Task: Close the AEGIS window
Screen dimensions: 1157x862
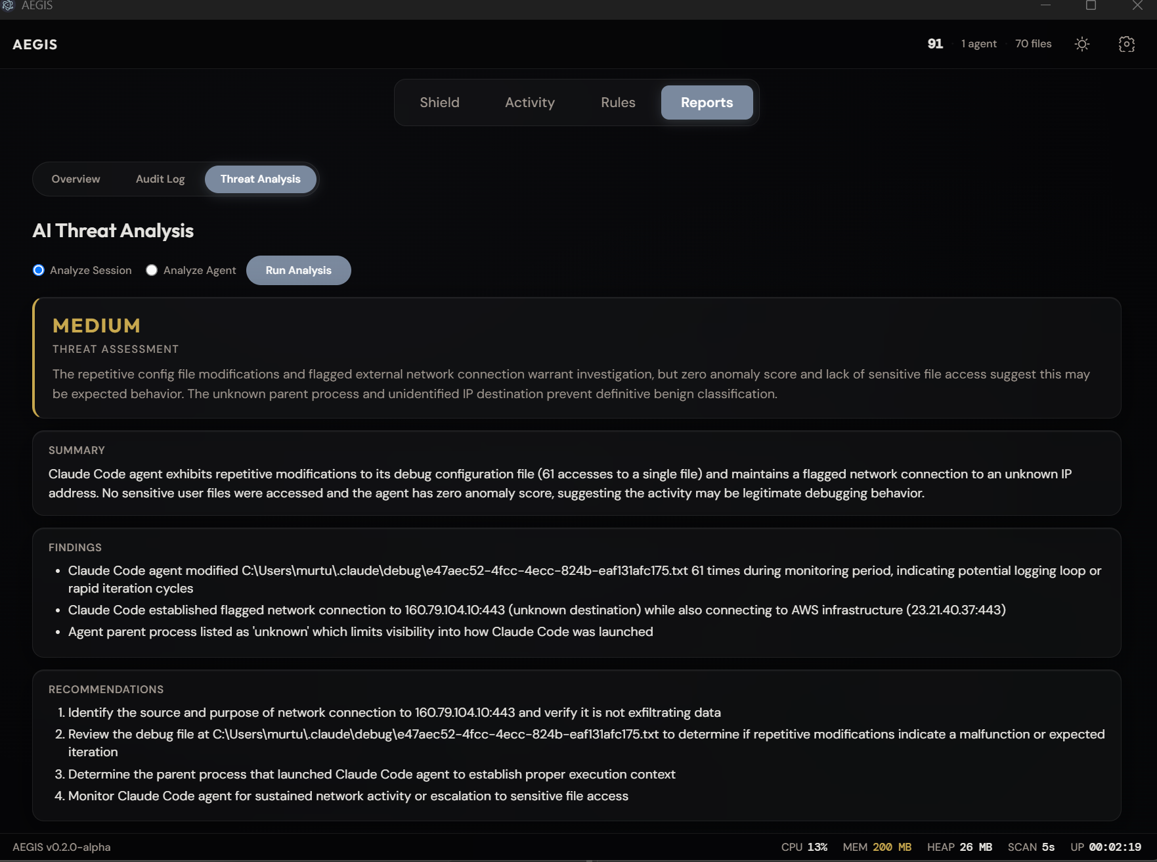Action: click(x=1138, y=5)
